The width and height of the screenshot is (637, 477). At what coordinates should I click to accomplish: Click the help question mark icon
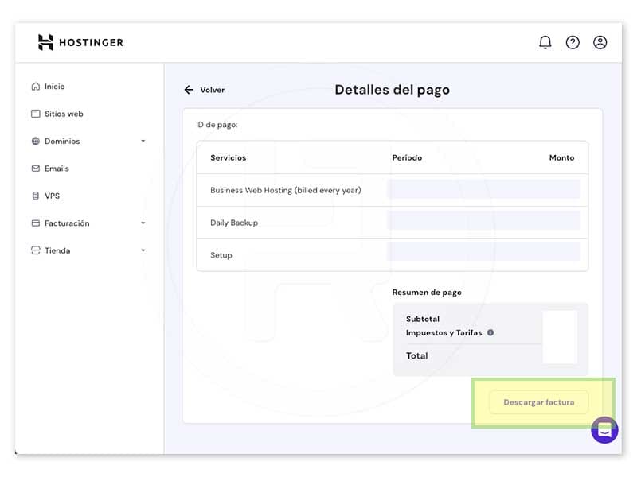[x=573, y=42]
